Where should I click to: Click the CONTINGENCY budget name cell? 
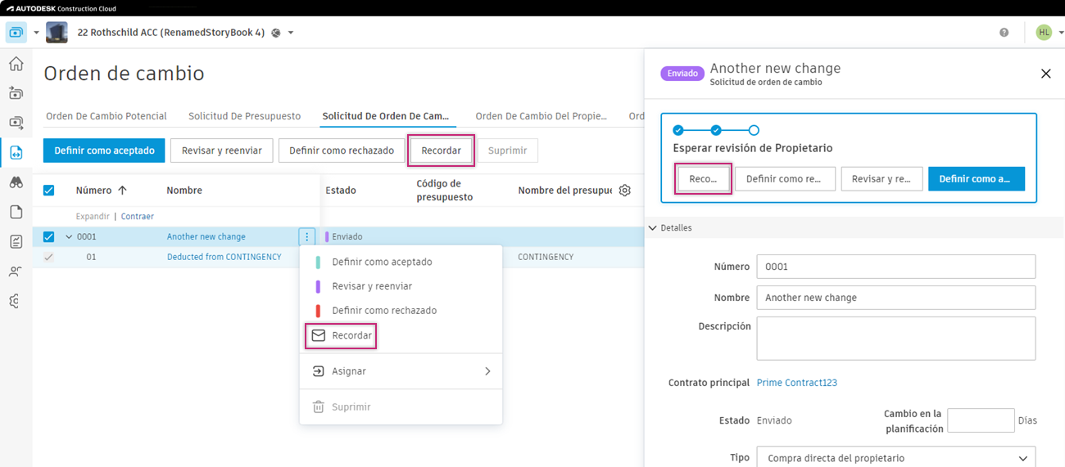(546, 257)
